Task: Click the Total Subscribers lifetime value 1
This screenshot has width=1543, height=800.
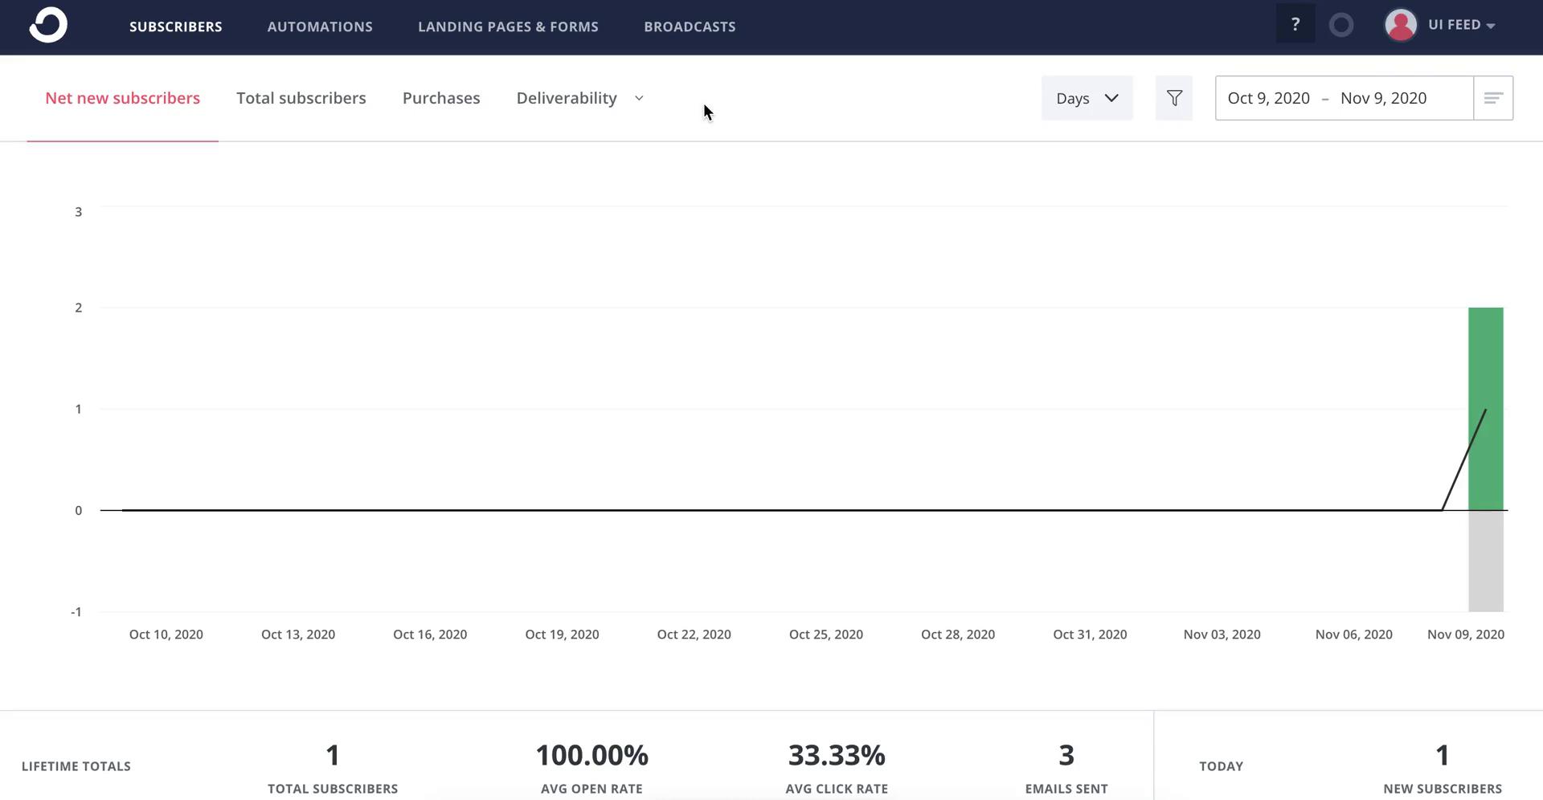Action: 333,755
